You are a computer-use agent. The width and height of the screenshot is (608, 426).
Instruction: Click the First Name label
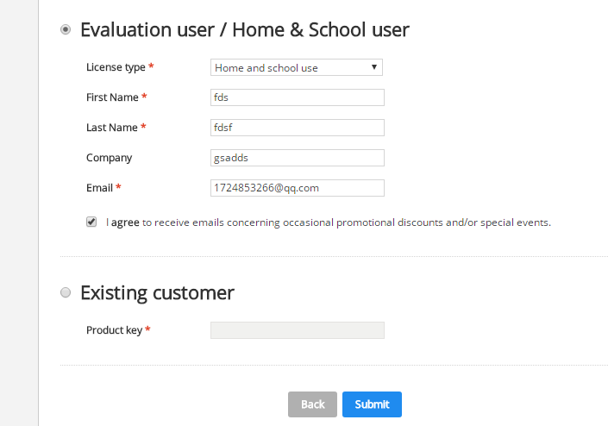point(112,97)
